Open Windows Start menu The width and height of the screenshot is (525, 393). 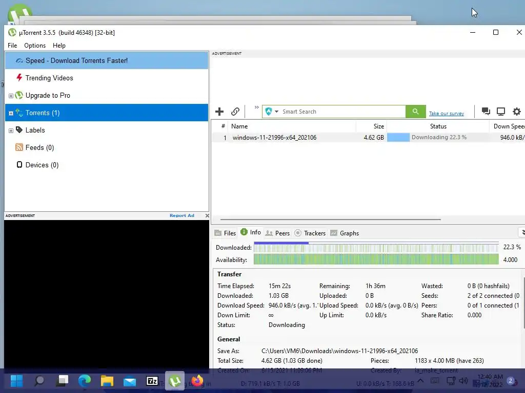(x=16, y=381)
